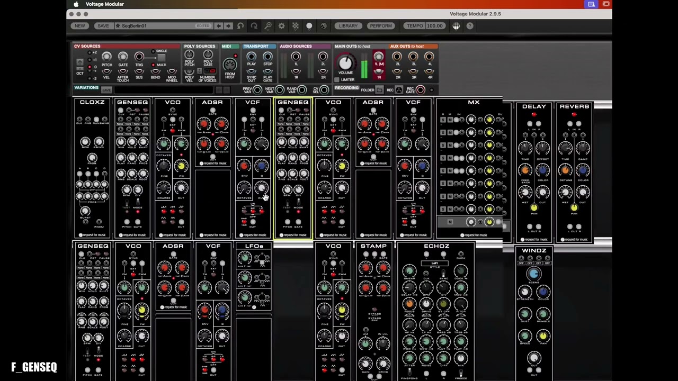Viewport: 678px width, 381px height.
Task: Click the POLY PITCH connector
Action: click(x=189, y=55)
